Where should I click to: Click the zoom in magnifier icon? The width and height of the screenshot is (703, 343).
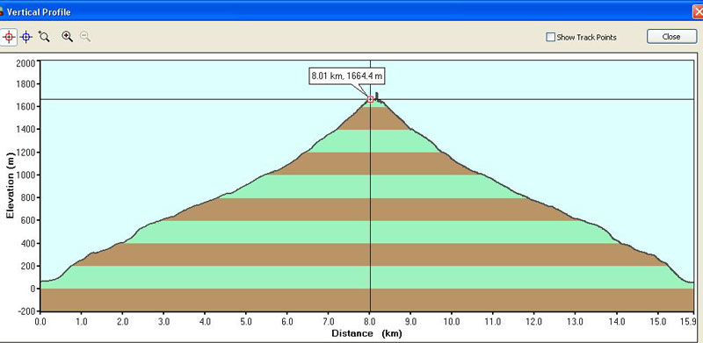click(68, 37)
